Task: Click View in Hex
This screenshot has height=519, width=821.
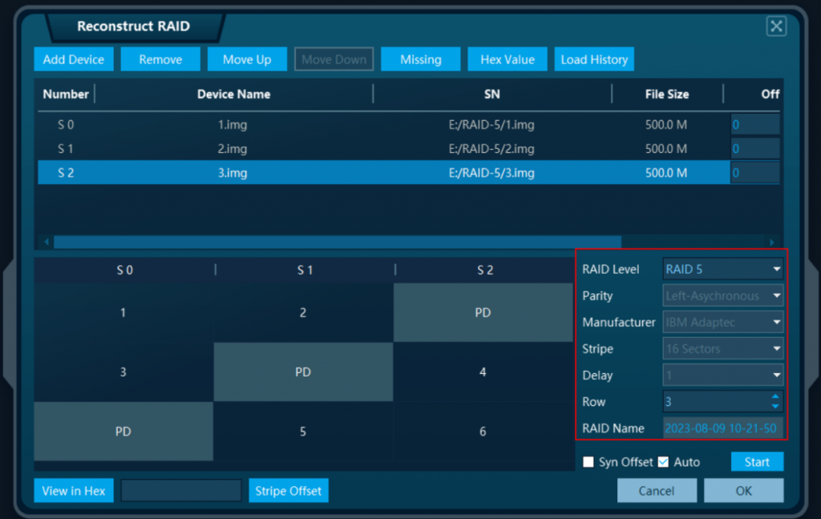Action: [x=73, y=490]
